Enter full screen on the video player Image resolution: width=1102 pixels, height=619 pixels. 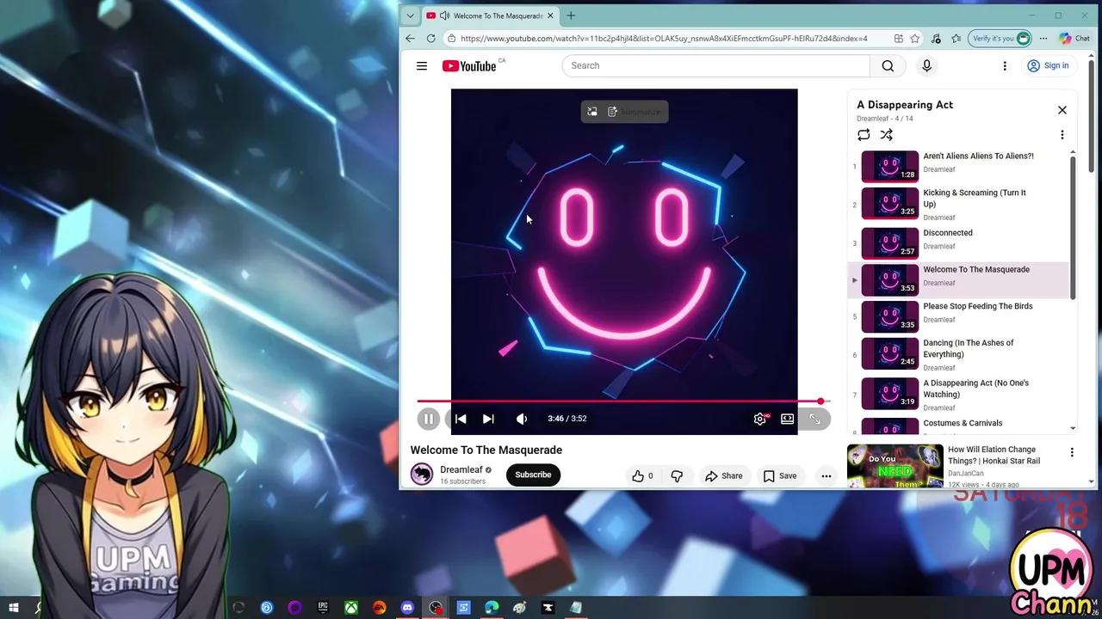pyautogui.click(x=814, y=419)
